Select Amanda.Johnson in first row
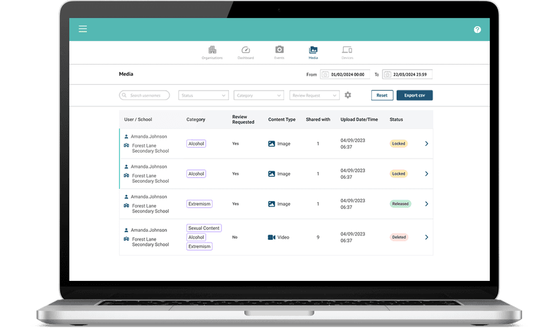 [149, 136]
